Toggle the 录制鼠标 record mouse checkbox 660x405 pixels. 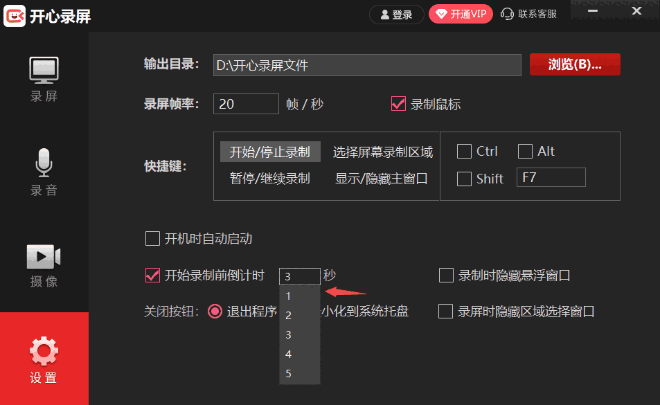click(398, 104)
